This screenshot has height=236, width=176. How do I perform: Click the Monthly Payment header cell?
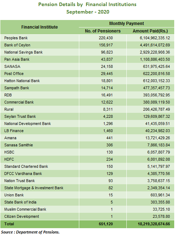click(126, 24)
